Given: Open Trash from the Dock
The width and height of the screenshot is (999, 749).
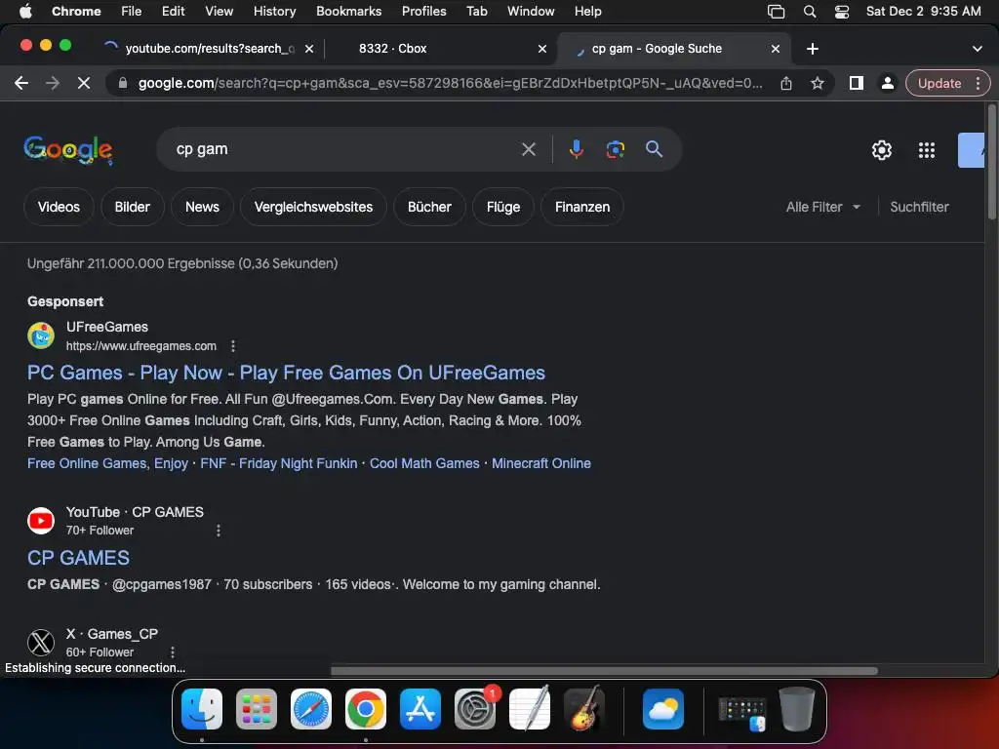Looking at the screenshot, I should (796, 709).
